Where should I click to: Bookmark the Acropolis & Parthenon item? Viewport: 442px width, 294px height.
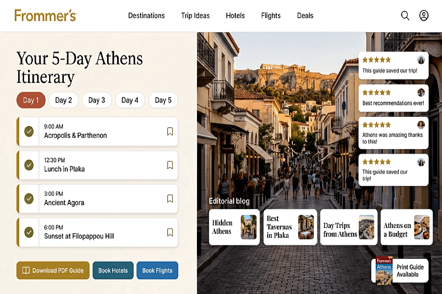coord(170,131)
